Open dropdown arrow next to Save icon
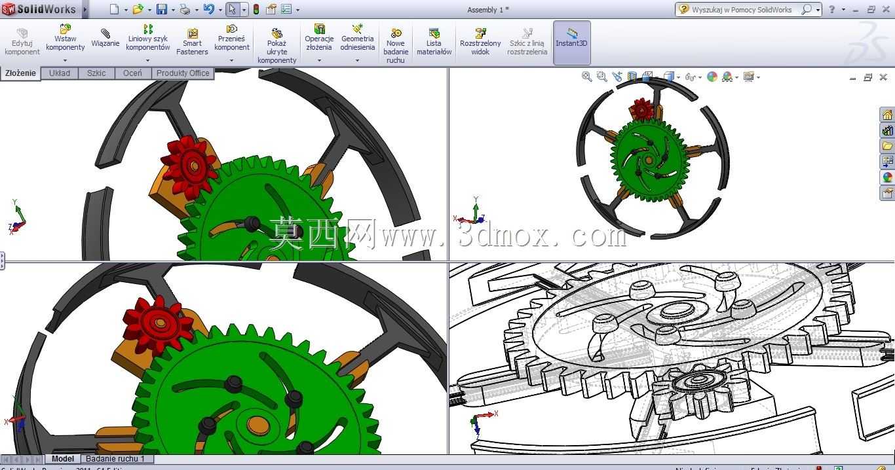 pos(173,10)
